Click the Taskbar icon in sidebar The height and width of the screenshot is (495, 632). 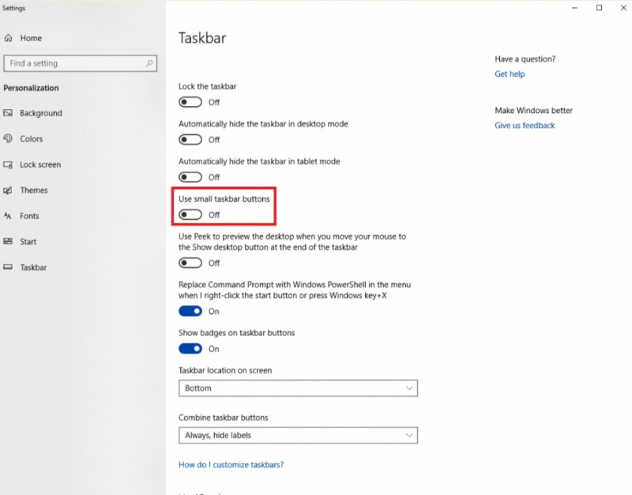(8, 267)
